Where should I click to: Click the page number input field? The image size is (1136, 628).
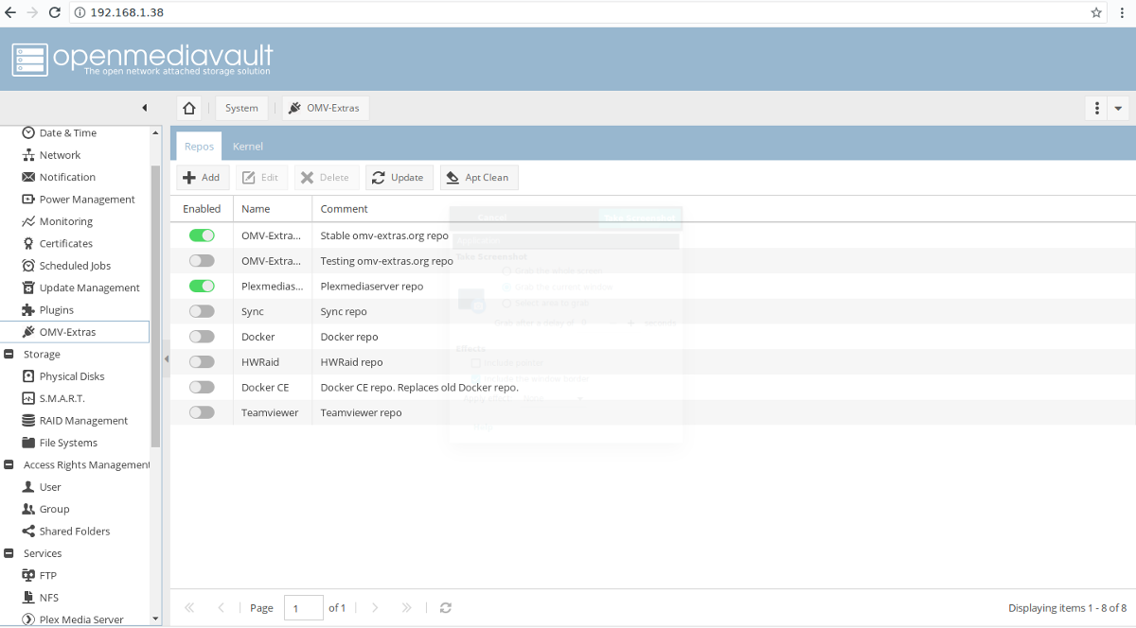(303, 608)
